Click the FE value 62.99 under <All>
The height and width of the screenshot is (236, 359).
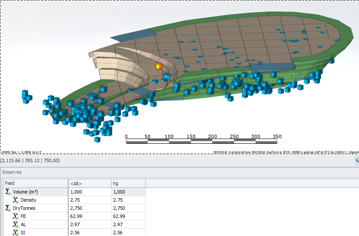(76, 216)
